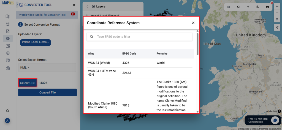Image resolution: width=282 pixels, height=130 pixels.
Task: Select the place marker pin tool
Action: (248, 7)
